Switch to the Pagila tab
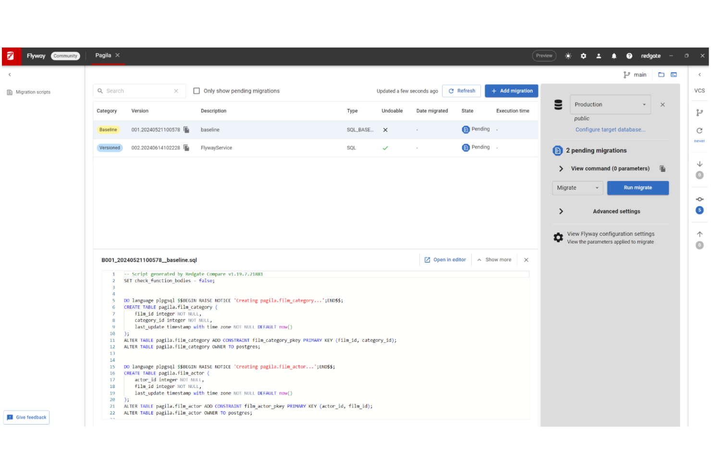Screen dimensions: 711x474 pos(102,55)
